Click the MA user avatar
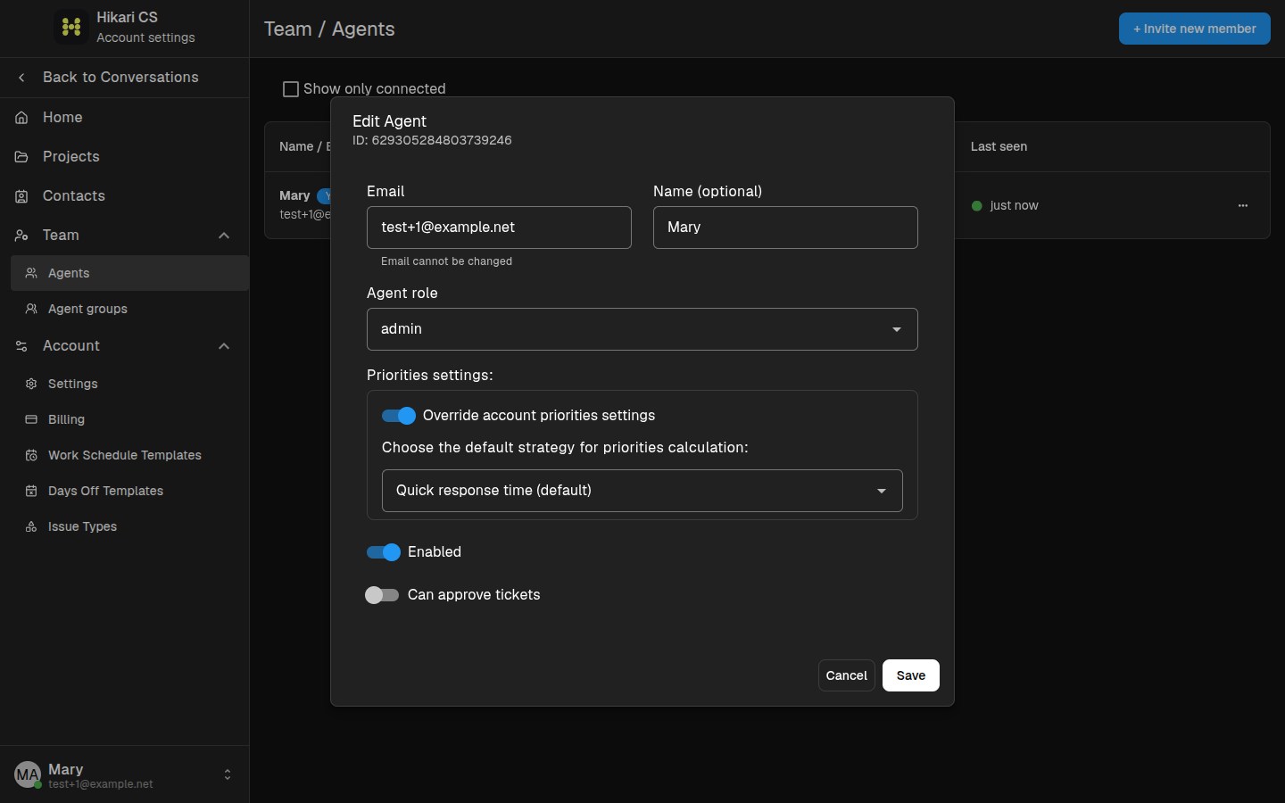 click(28, 774)
